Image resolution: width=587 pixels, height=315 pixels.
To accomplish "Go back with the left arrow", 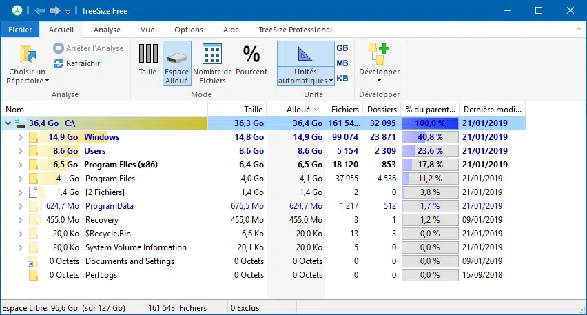I will click(x=40, y=10).
